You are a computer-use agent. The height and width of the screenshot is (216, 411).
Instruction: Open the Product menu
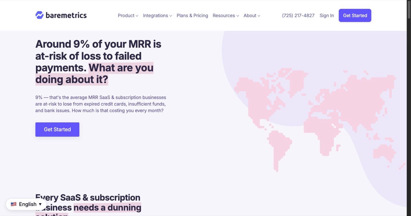click(x=128, y=15)
